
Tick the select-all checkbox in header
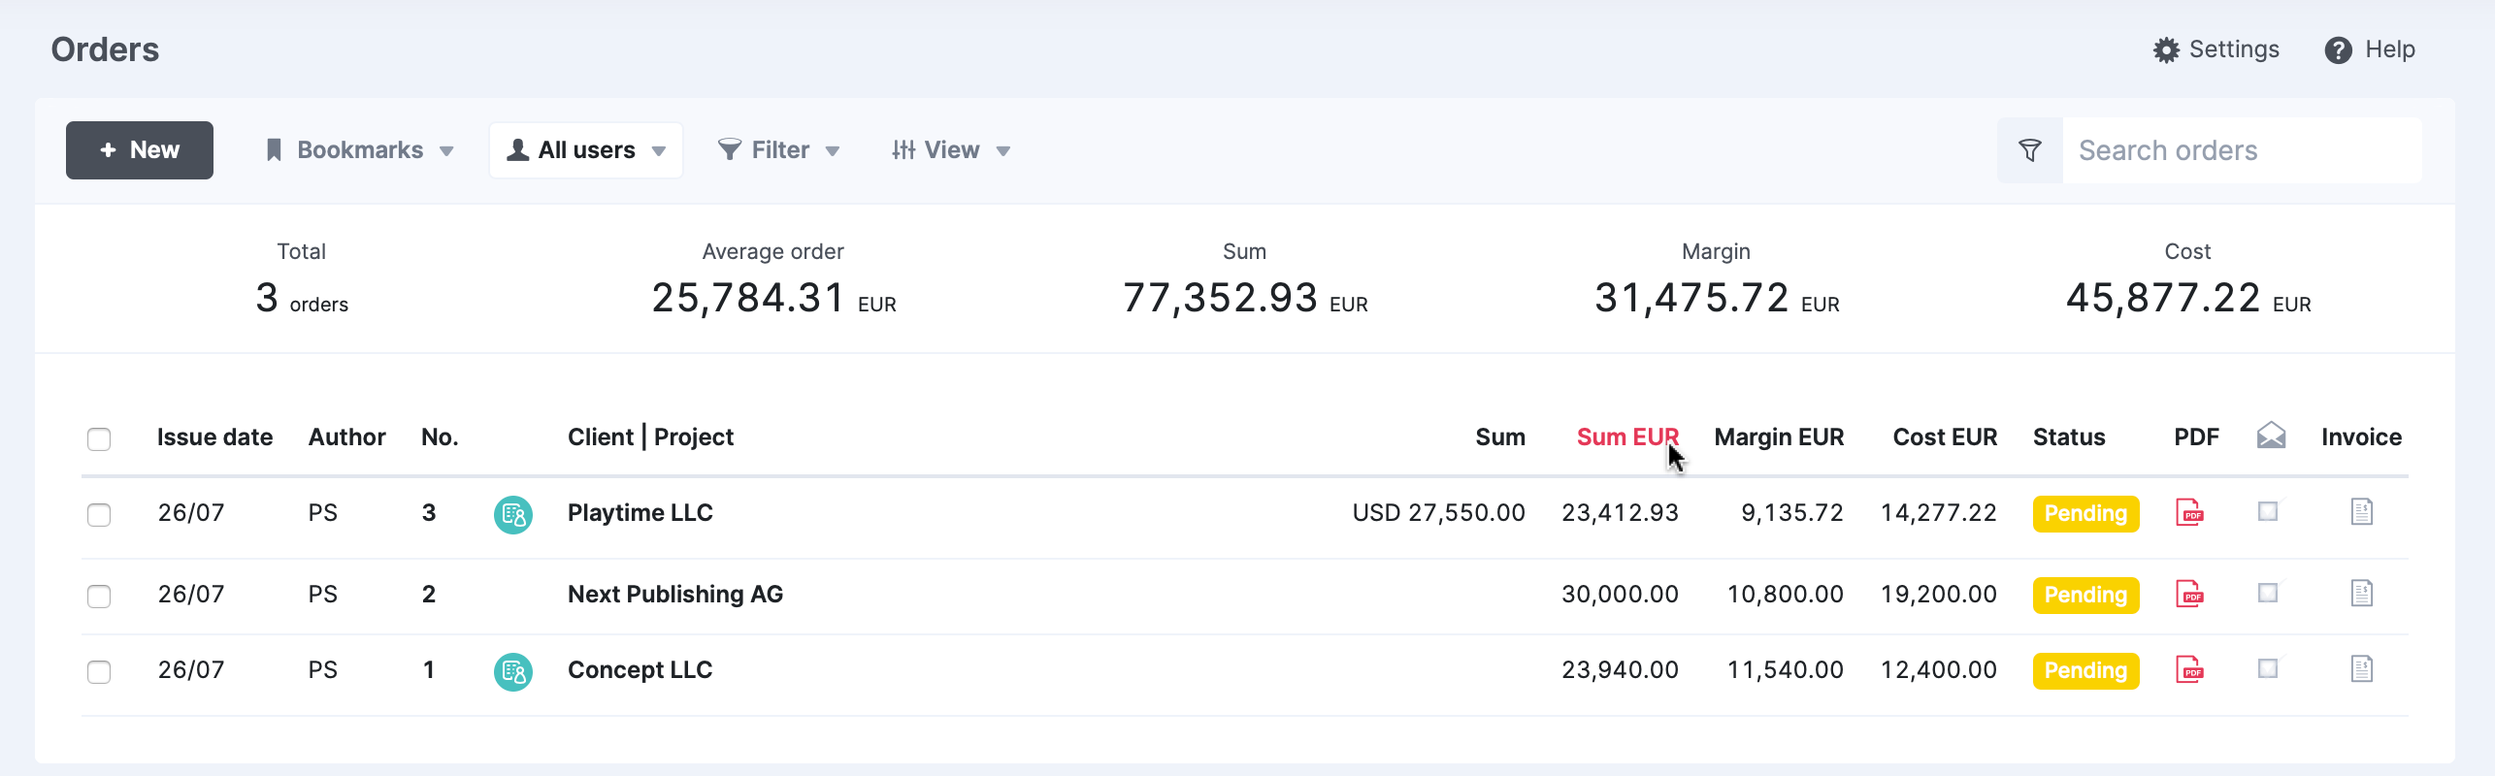pyautogui.click(x=99, y=438)
